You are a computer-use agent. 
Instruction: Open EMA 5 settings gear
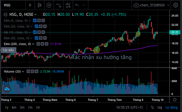tap(39, 21)
